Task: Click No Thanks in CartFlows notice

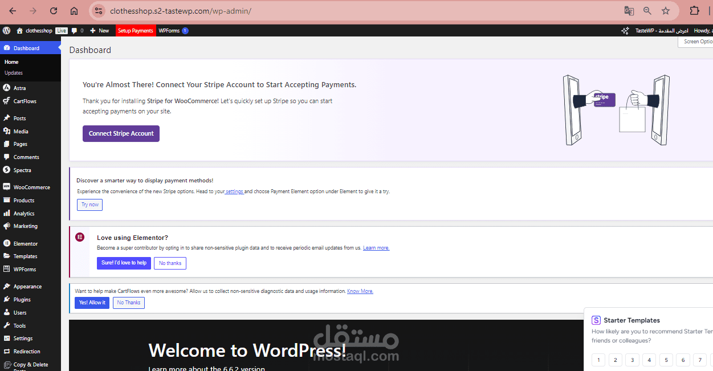Action: (x=129, y=303)
